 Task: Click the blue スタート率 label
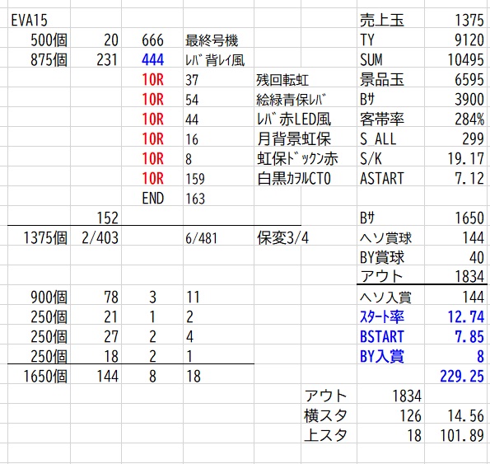pos(382,316)
